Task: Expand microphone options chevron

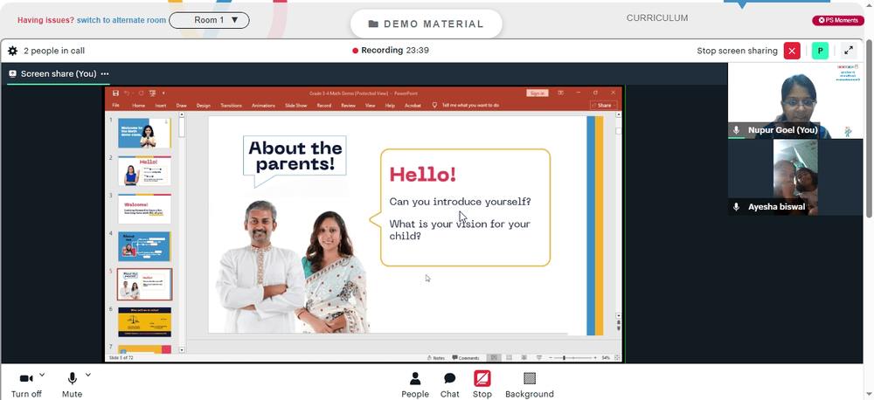Action: 88,375
